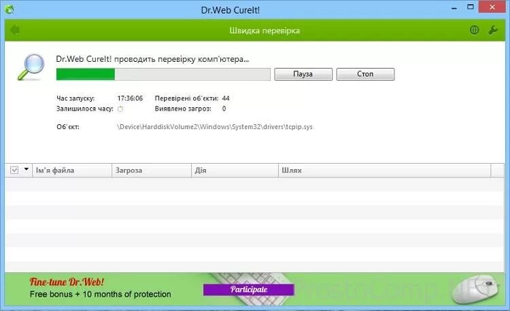Image resolution: width=510 pixels, height=311 pixels.
Task: Click the mouse image in the banner
Action: (x=475, y=289)
